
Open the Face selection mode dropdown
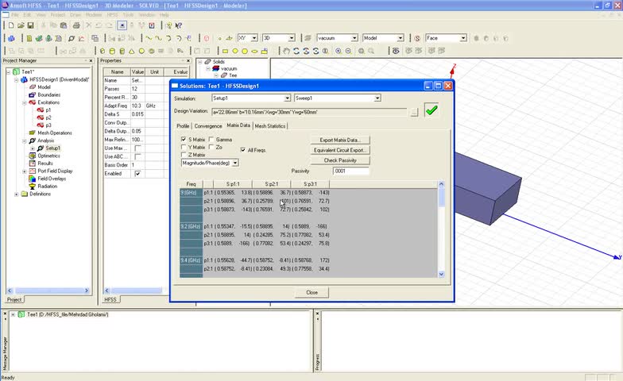coord(463,38)
